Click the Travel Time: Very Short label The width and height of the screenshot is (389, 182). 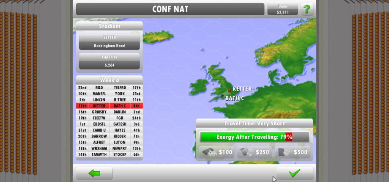click(254, 123)
